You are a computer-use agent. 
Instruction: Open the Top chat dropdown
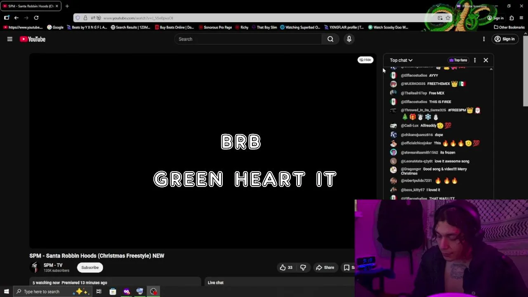(x=401, y=60)
